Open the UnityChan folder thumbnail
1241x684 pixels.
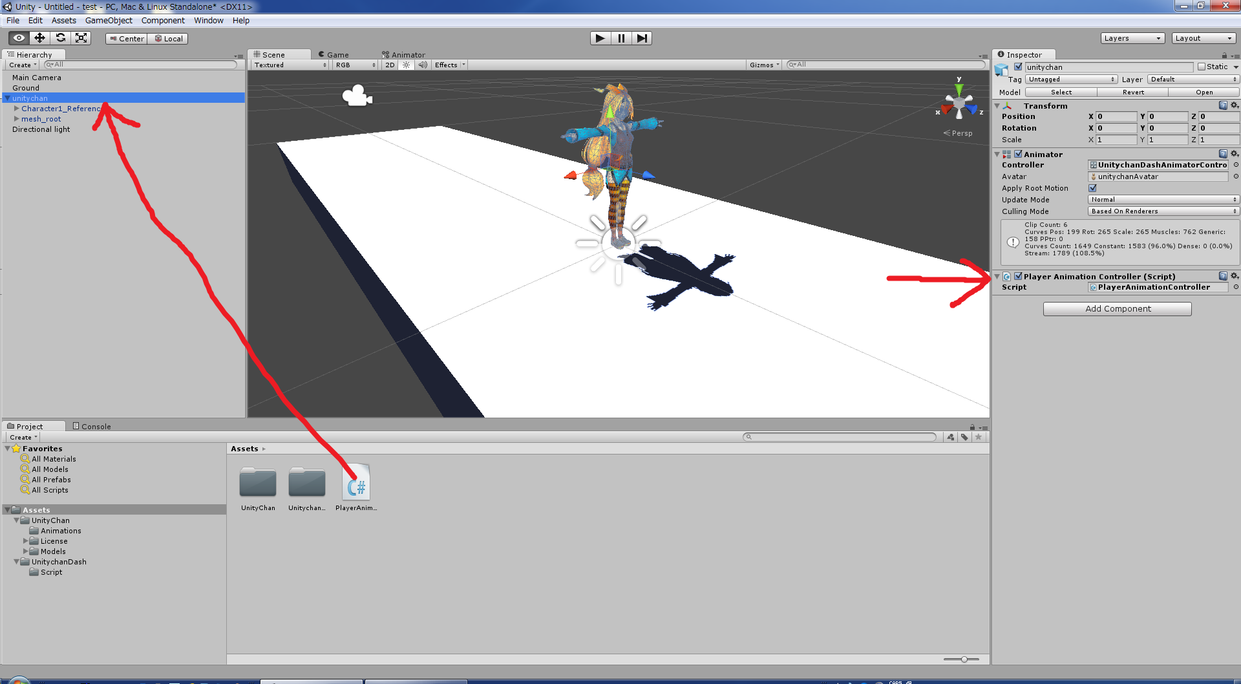click(x=258, y=482)
